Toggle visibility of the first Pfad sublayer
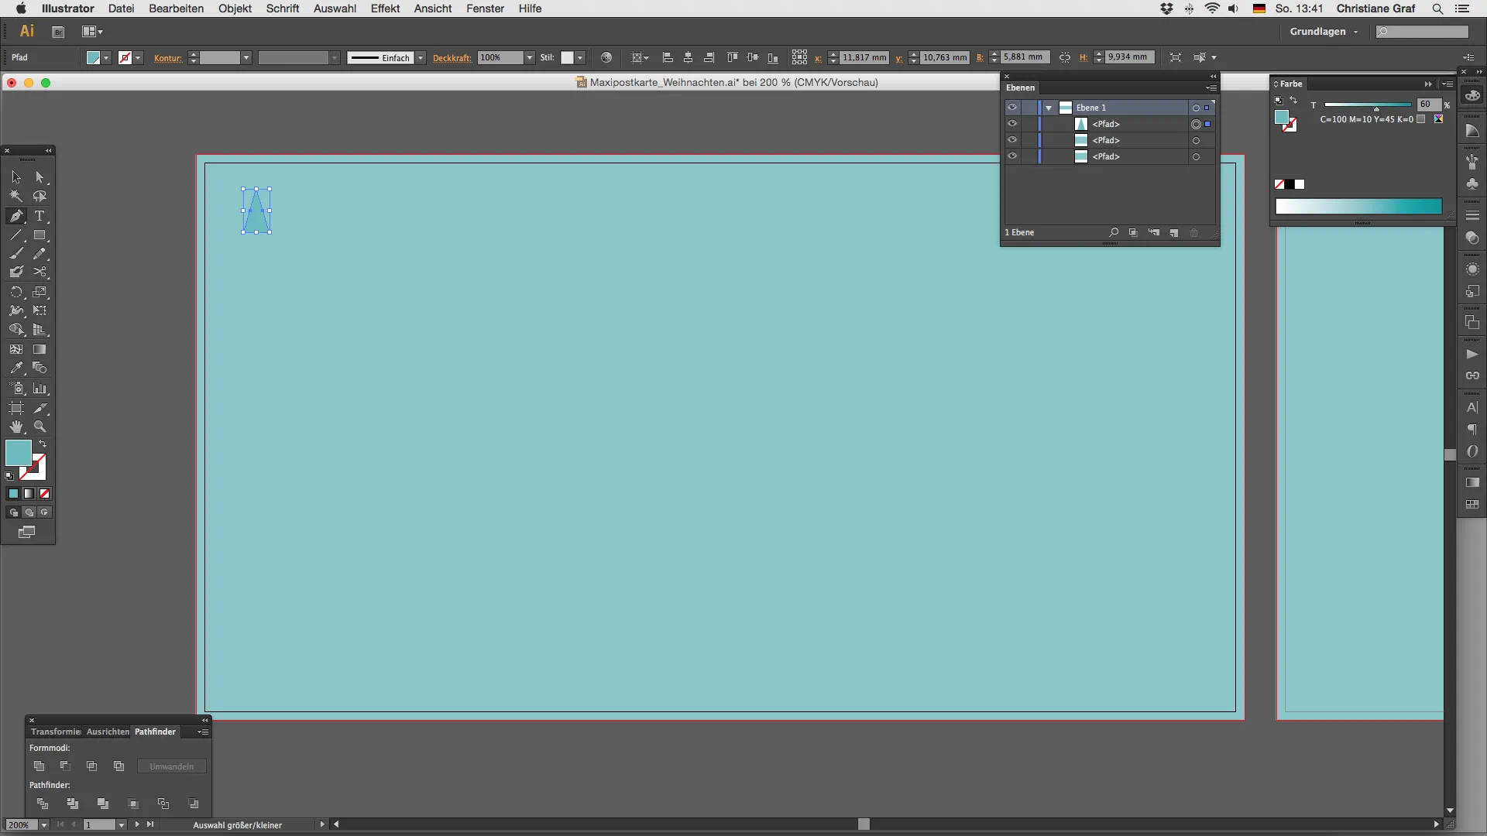The width and height of the screenshot is (1487, 836). click(1012, 124)
